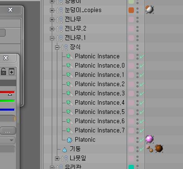Click the layer color swatch of 전나무

click(131, 19)
